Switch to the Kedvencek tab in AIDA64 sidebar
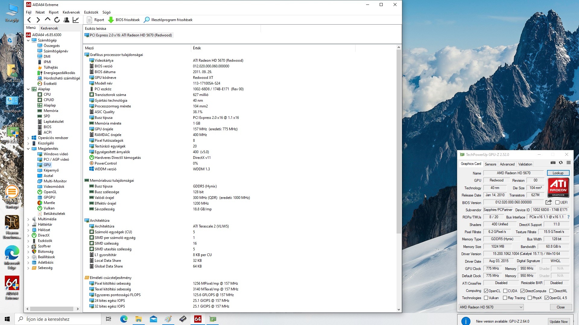Image resolution: width=579 pixels, height=325 pixels. (49, 28)
